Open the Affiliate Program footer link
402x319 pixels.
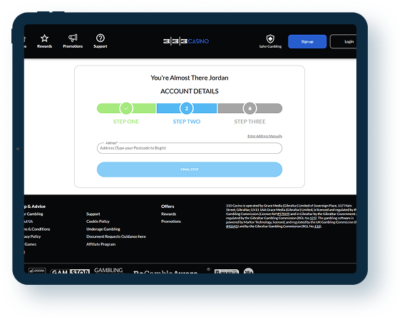click(100, 244)
